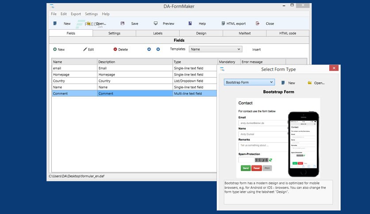Image resolution: width=370 pixels, height=214 pixels.
Task: Open the Export menu
Action: pyautogui.click(x=76, y=14)
